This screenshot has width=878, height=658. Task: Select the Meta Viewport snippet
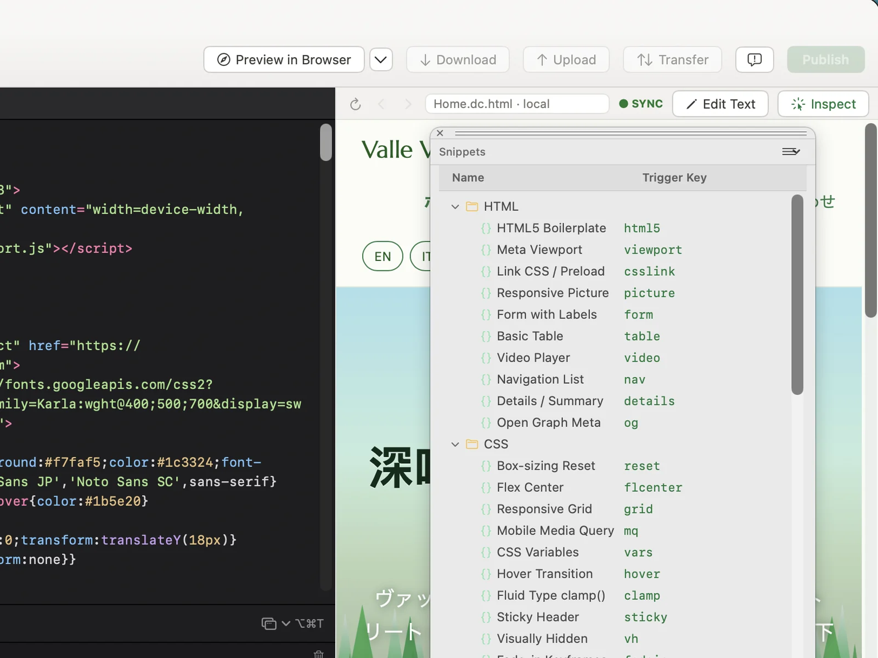[615, 250]
